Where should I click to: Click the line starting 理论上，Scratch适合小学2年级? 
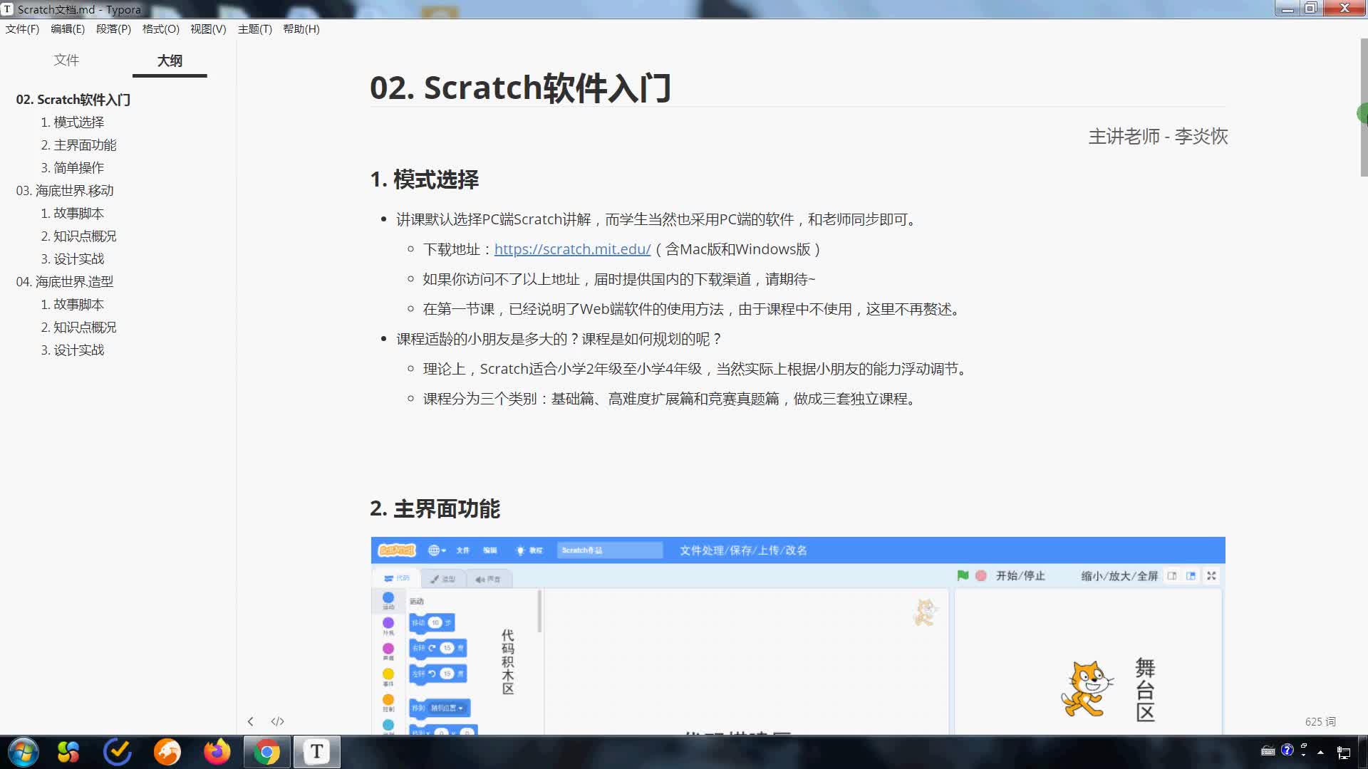(696, 369)
